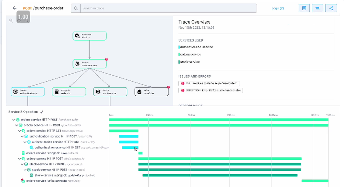Collapse the orders-service HTTP POST stock.aspecto.io span

[x=19, y=158]
